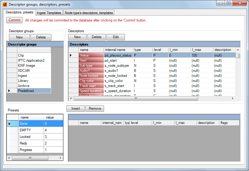Select the Archive descriptor group
Screen dimensions: 249x171
34,86
